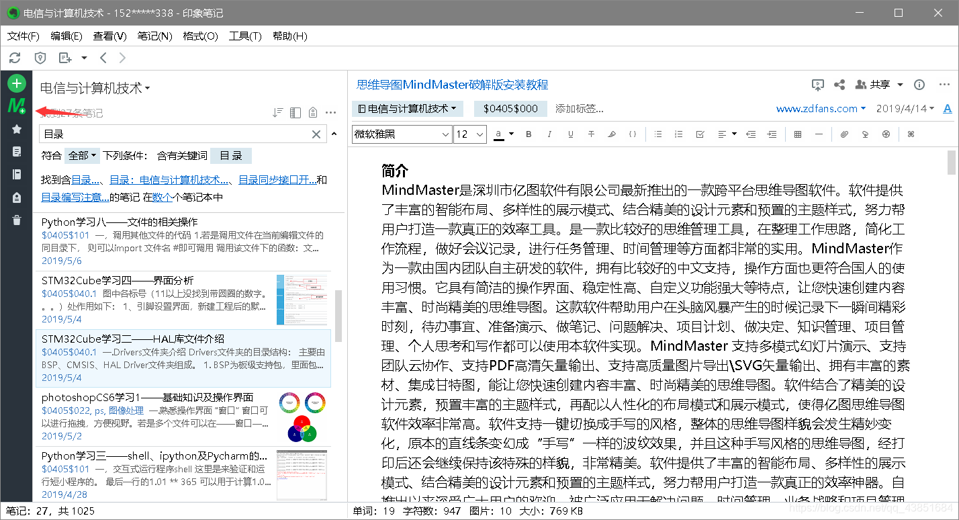Image resolution: width=959 pixels, height=520 pixels.
Task: Open the 编辑(E) menu
Action: pos(66,36)
